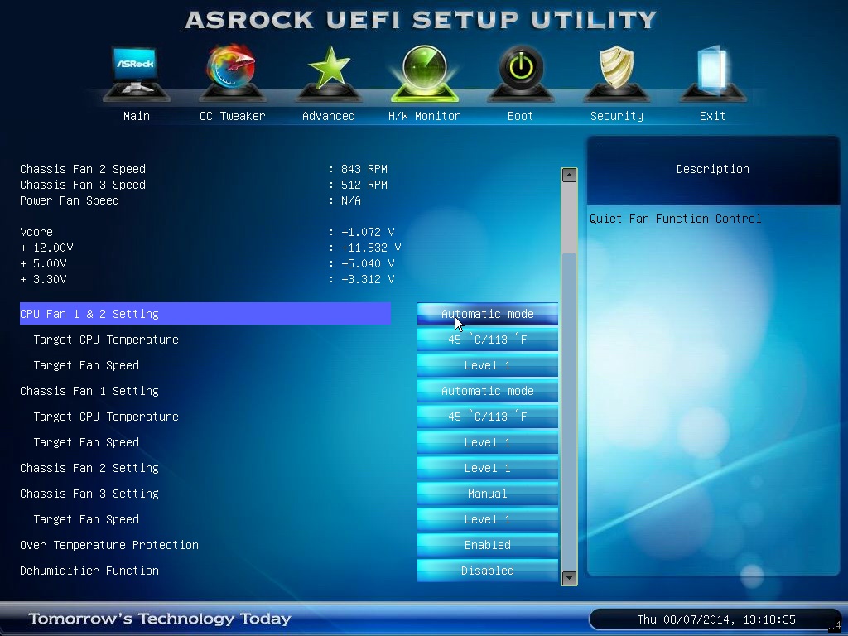848x636 pixels.
Task: Click the Quiet Fan Function Control description
Action: pyautogui.click(x=676, y=219)
